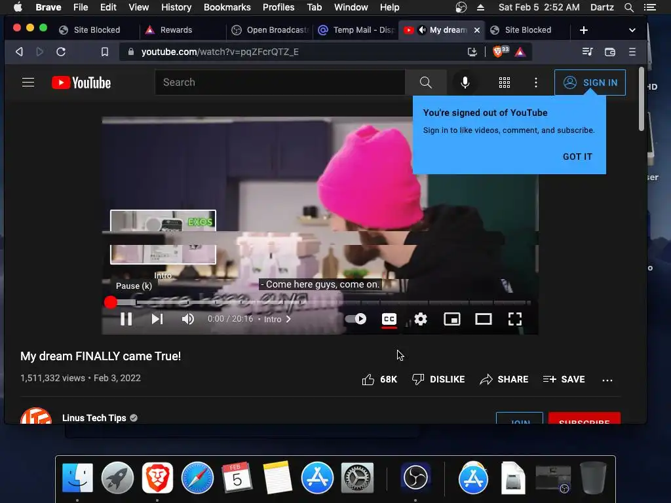Open Brave Rewards triangle icon in toolbar
Image resolution: width=671 pixels, height=503 pixels.
520,52
